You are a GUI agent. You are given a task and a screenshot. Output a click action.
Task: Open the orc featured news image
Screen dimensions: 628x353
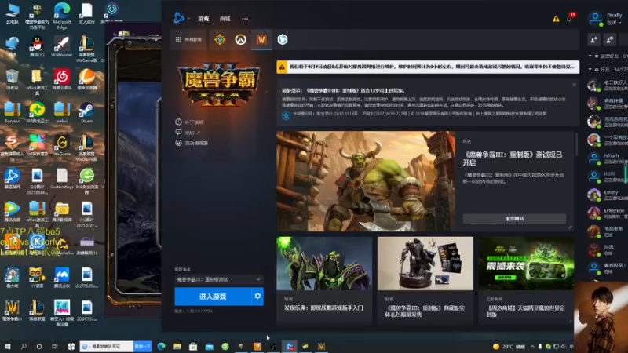click(x=366, y=181)
